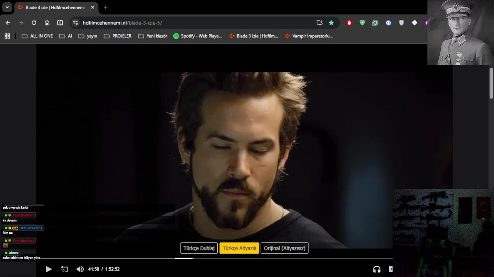Open the green shield AdGuard extension
This screenshot has height=277, width=494.
click(362, 23)
